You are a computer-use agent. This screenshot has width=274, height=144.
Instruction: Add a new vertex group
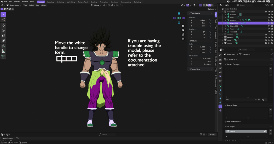(271, 68)
